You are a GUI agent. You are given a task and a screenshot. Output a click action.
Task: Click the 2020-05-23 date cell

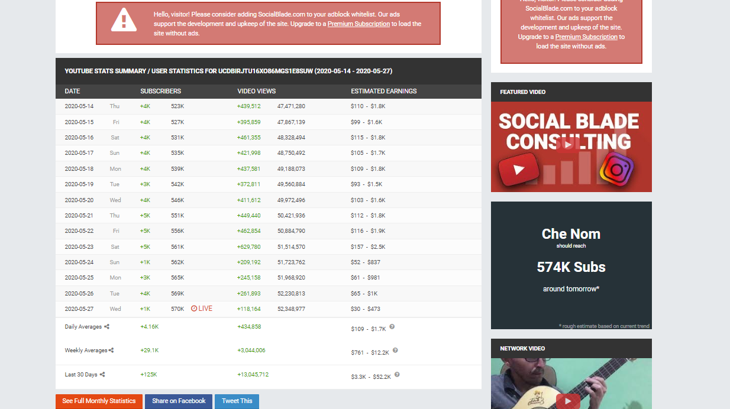coord(79,247)
